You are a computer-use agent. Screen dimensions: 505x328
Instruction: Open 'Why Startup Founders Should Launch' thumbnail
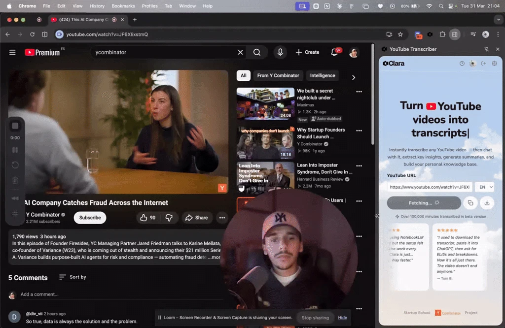[x=265, y=143]
